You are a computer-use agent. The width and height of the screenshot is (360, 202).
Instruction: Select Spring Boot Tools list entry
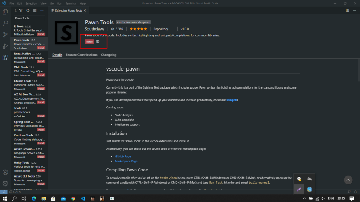(29, 126)
